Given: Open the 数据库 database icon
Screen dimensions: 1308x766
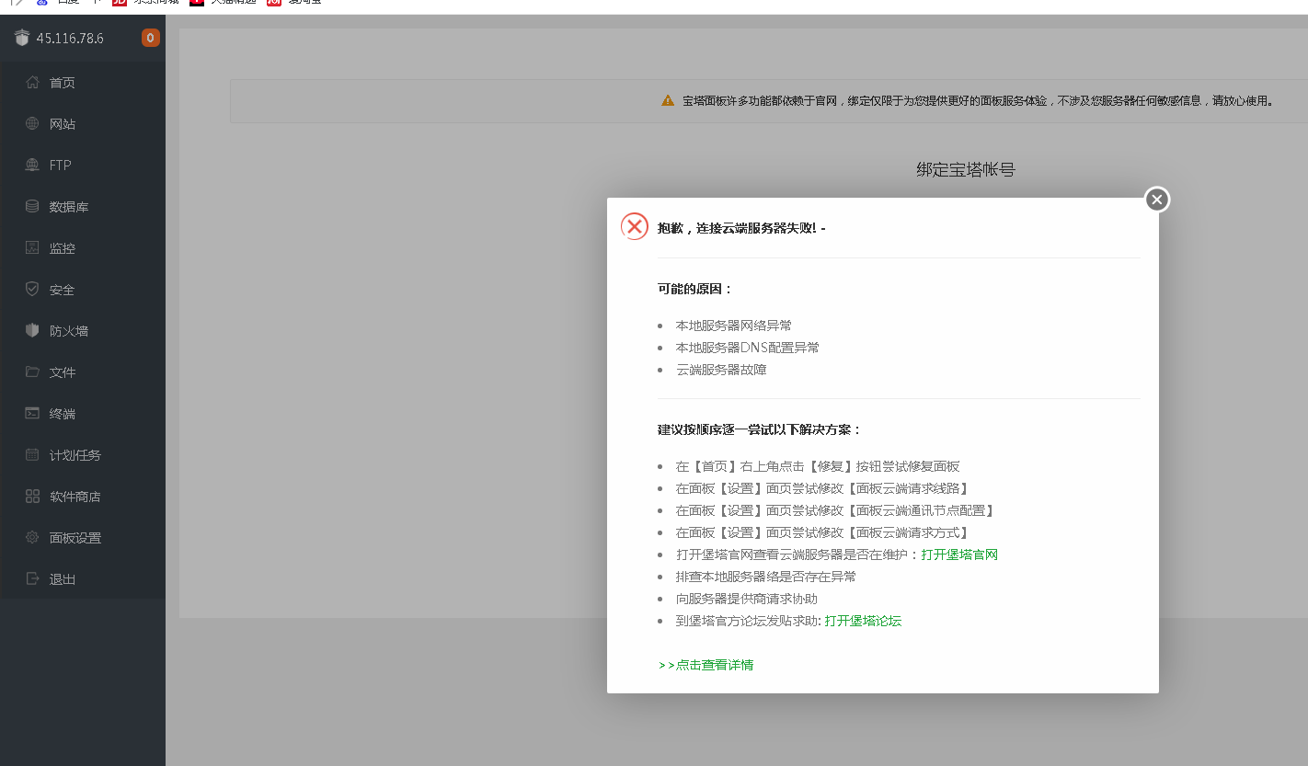Looking at the screenshot, I should coord(32,207).
